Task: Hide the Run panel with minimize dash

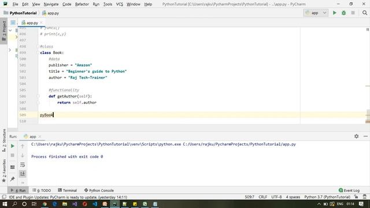Action: (x=365, y=136)
